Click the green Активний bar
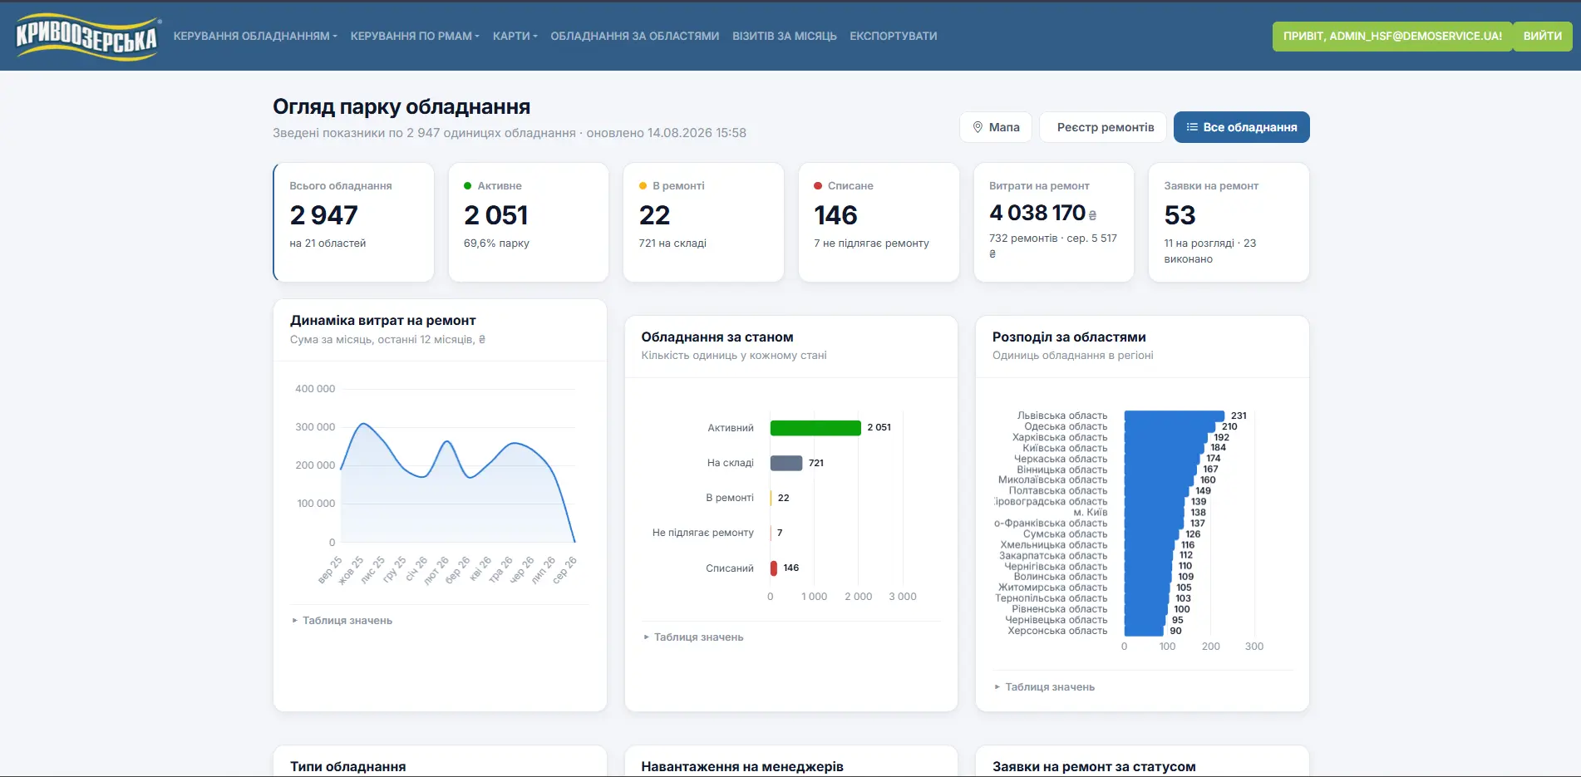 (815, 428)
